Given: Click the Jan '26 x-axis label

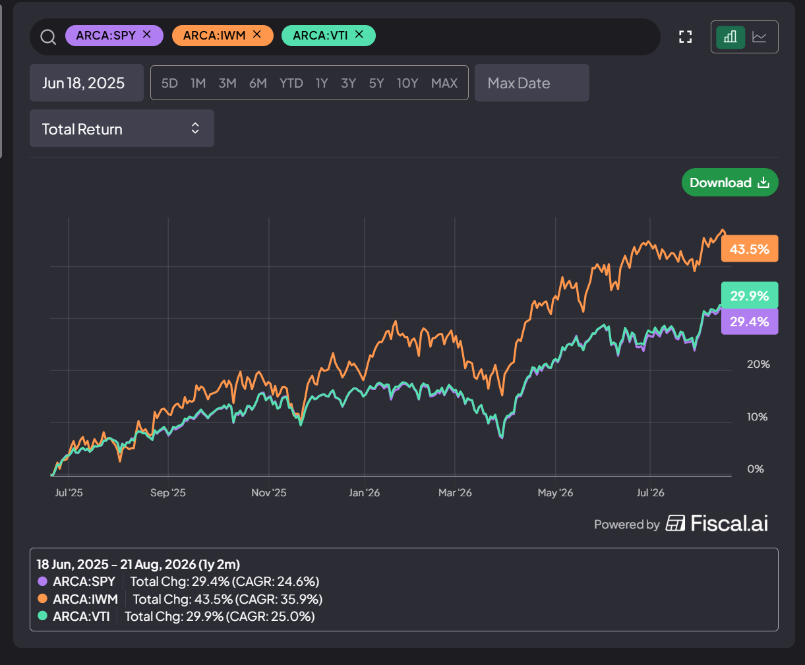Looking at the screenshot, I should pyautogui.click(x=364, y=492).
